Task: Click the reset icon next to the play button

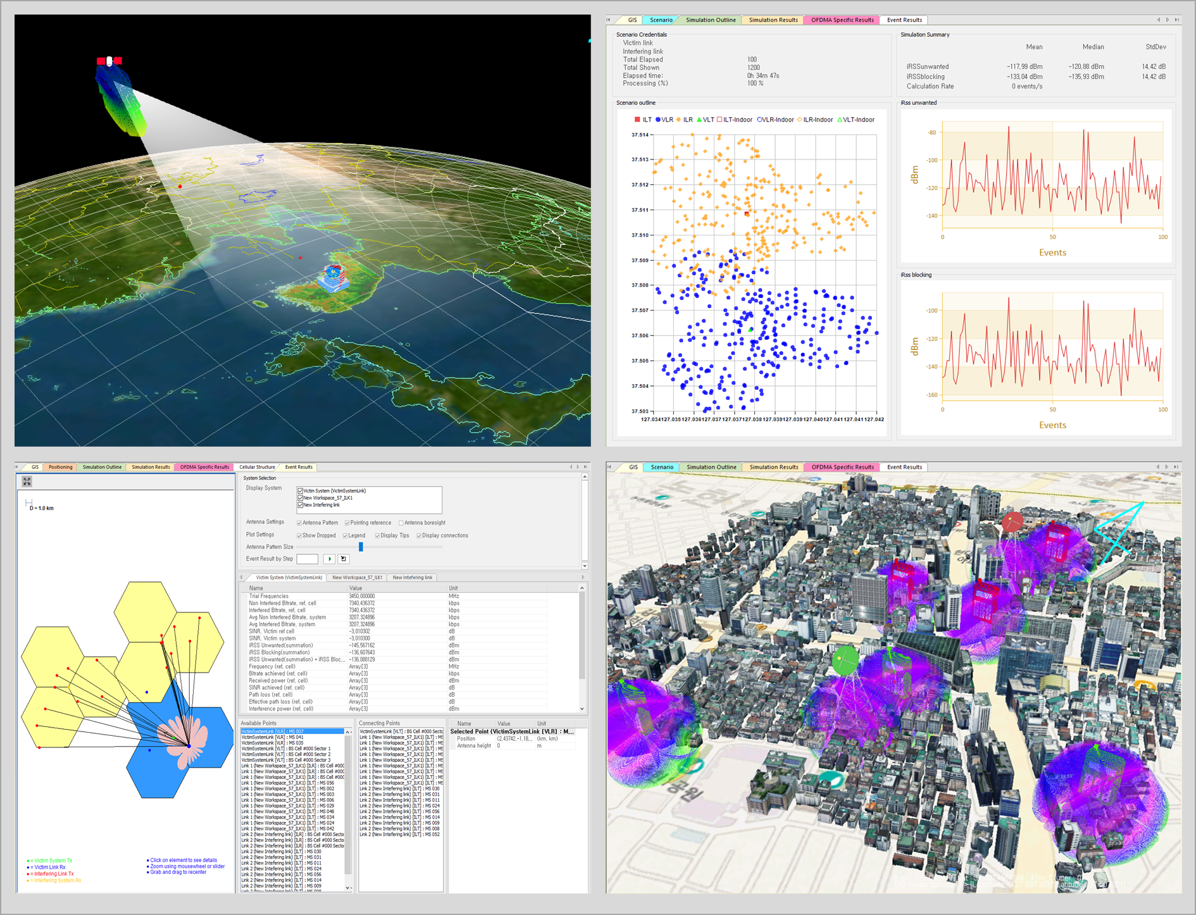Action: point(344,559)
